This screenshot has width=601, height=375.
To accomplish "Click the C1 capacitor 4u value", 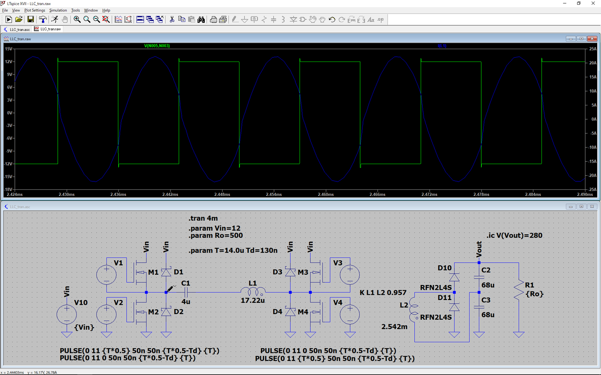I will pos(186,302).
